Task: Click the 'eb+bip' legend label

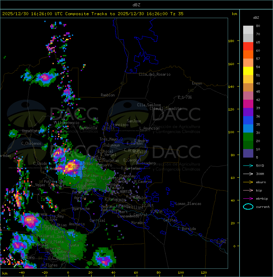Action: pos(262,199)
